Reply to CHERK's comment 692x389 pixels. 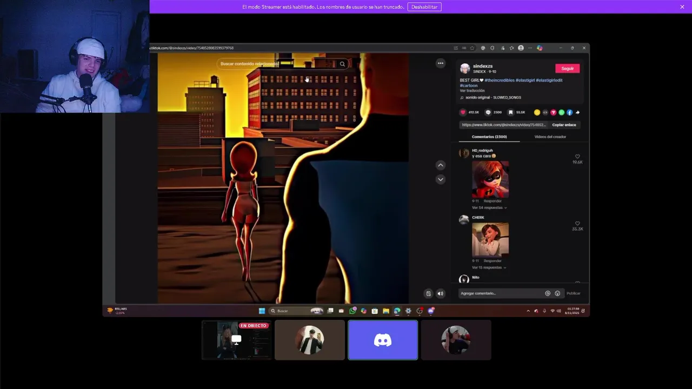tap(493, 261)
